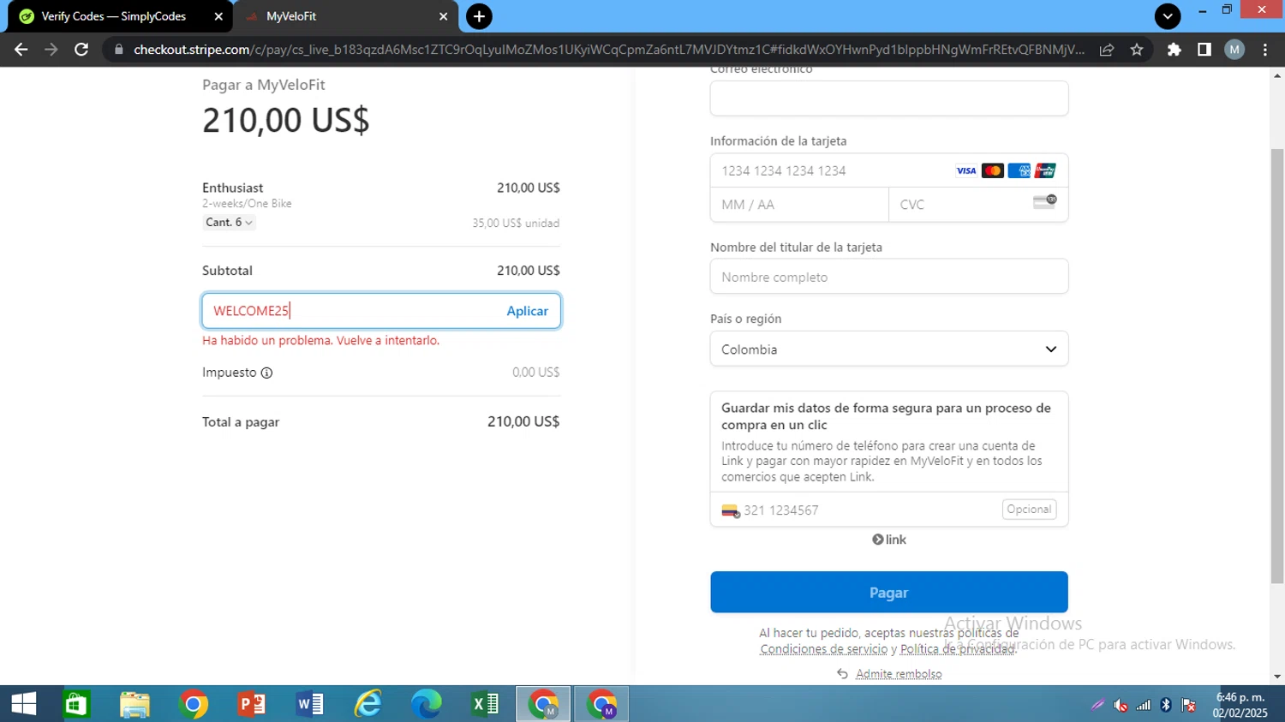Click the Mastercard icon
The height and width of the screenshot is (722, 1285).
(992, 170)
